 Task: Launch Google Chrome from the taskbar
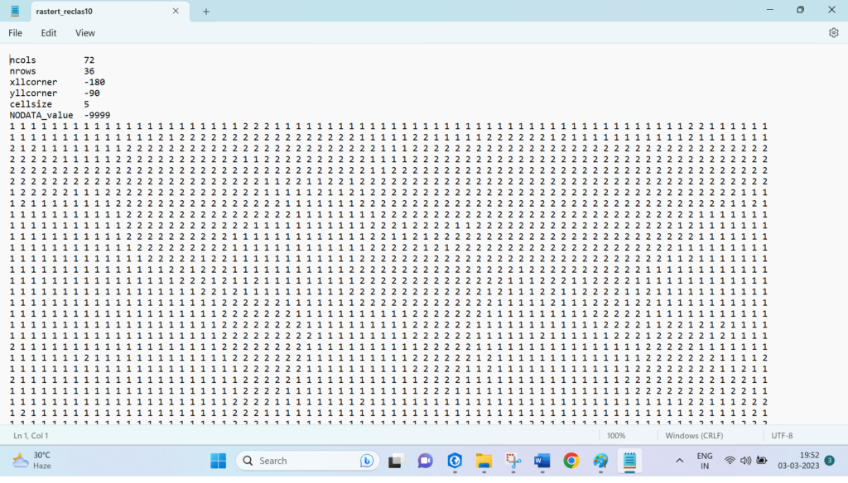(572, 461)
